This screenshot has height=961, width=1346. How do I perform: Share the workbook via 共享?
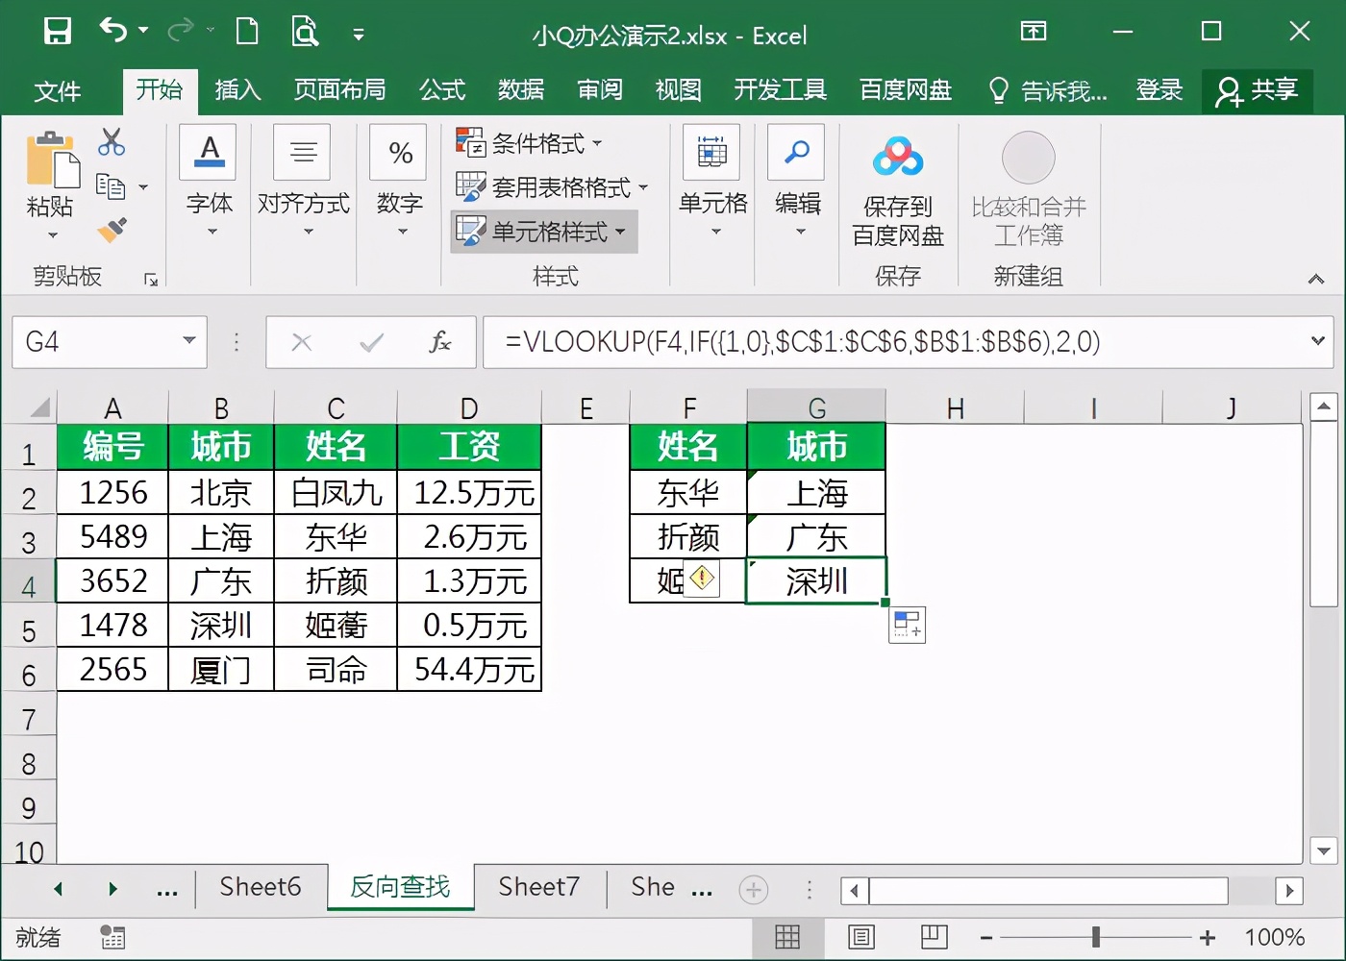click(x=1257, y=90)
